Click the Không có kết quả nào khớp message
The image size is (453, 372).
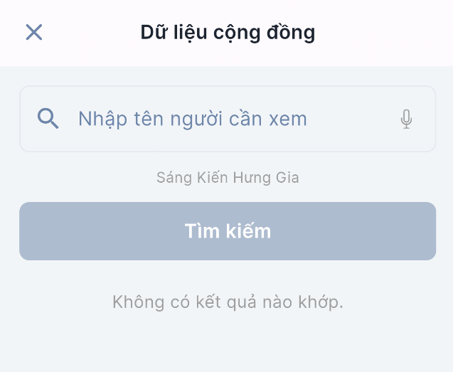point(228,302)
